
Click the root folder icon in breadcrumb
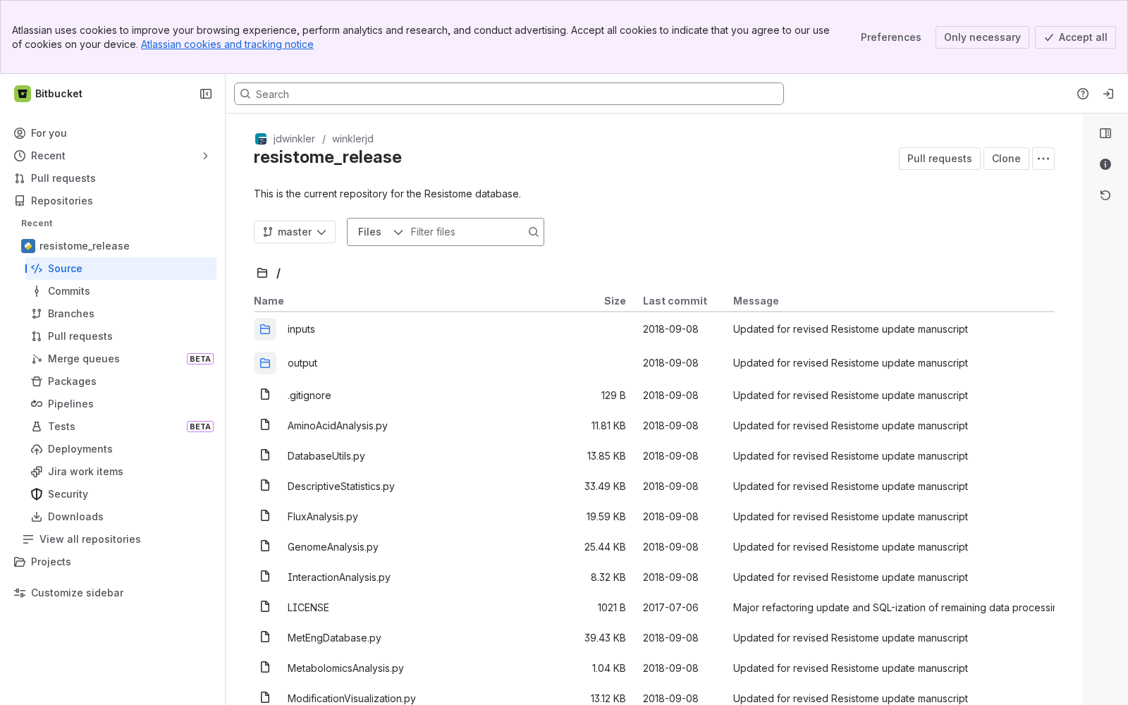[x=262, y=273]
